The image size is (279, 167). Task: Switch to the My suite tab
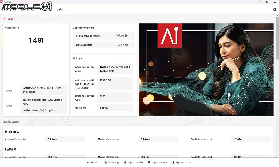click(x=28, y=9)
